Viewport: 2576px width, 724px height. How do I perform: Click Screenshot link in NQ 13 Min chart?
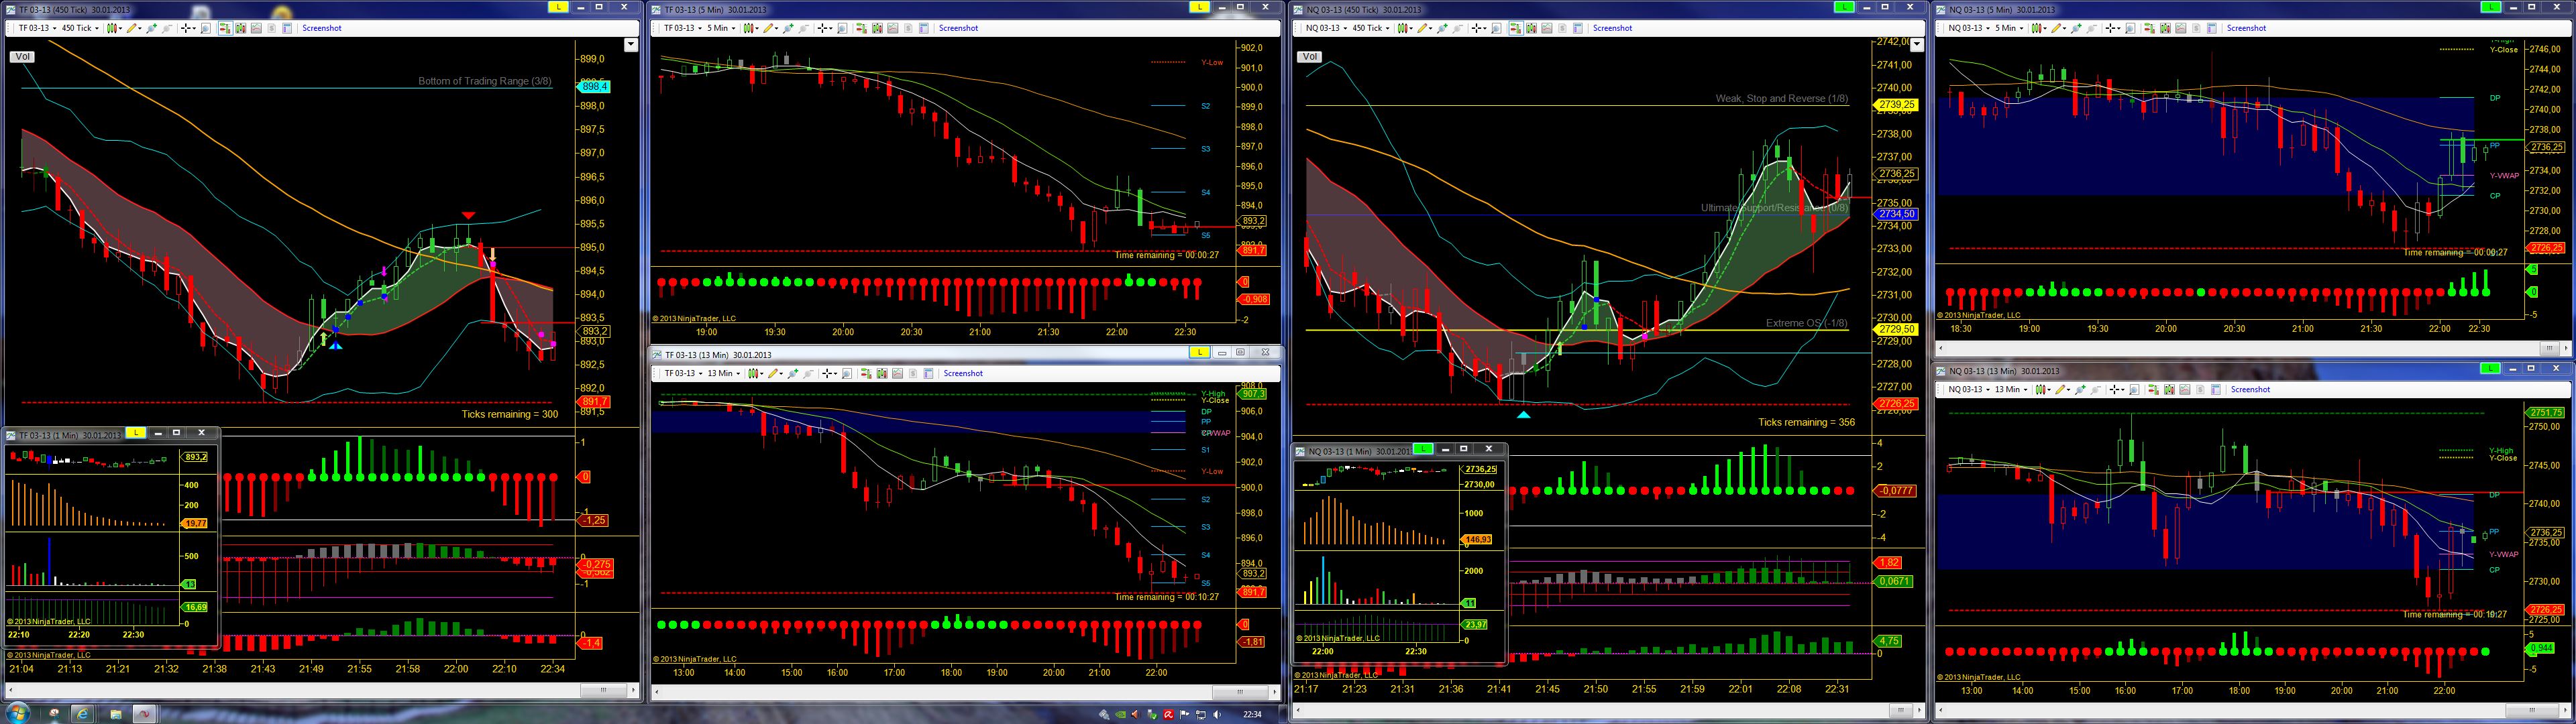coord(2250,389)
